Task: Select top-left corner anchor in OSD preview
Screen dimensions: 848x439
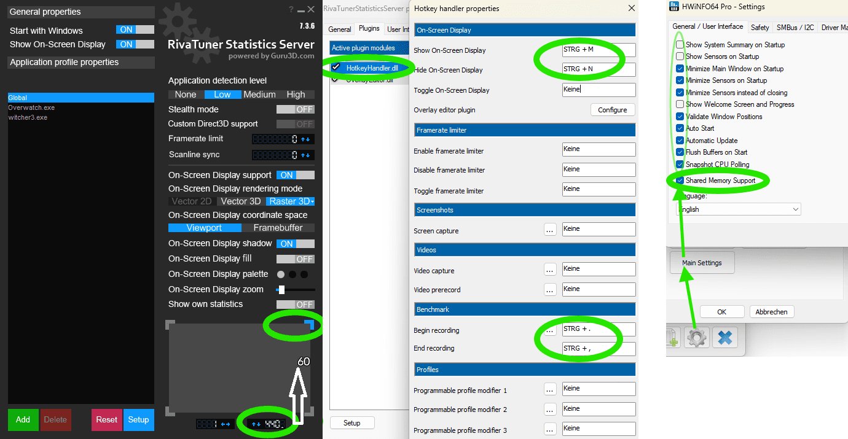Action: [170, 324]
